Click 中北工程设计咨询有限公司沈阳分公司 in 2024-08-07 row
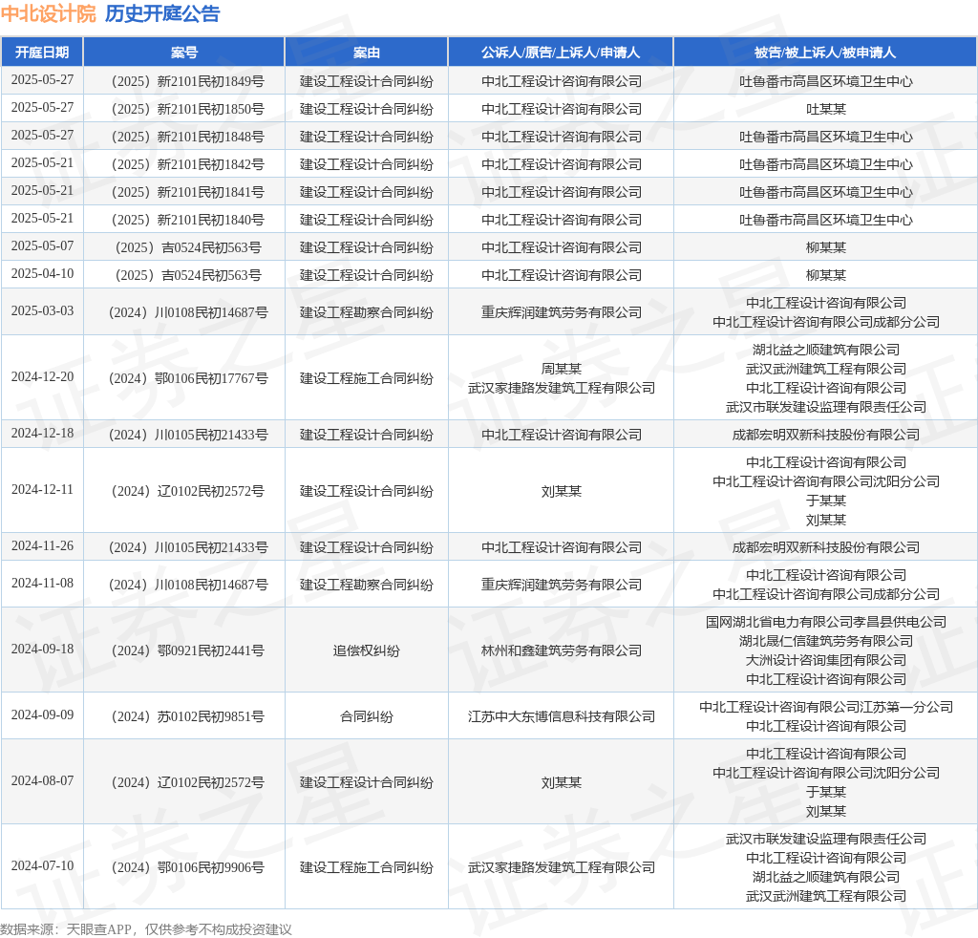The image size is (978, 938). point(825,773)
